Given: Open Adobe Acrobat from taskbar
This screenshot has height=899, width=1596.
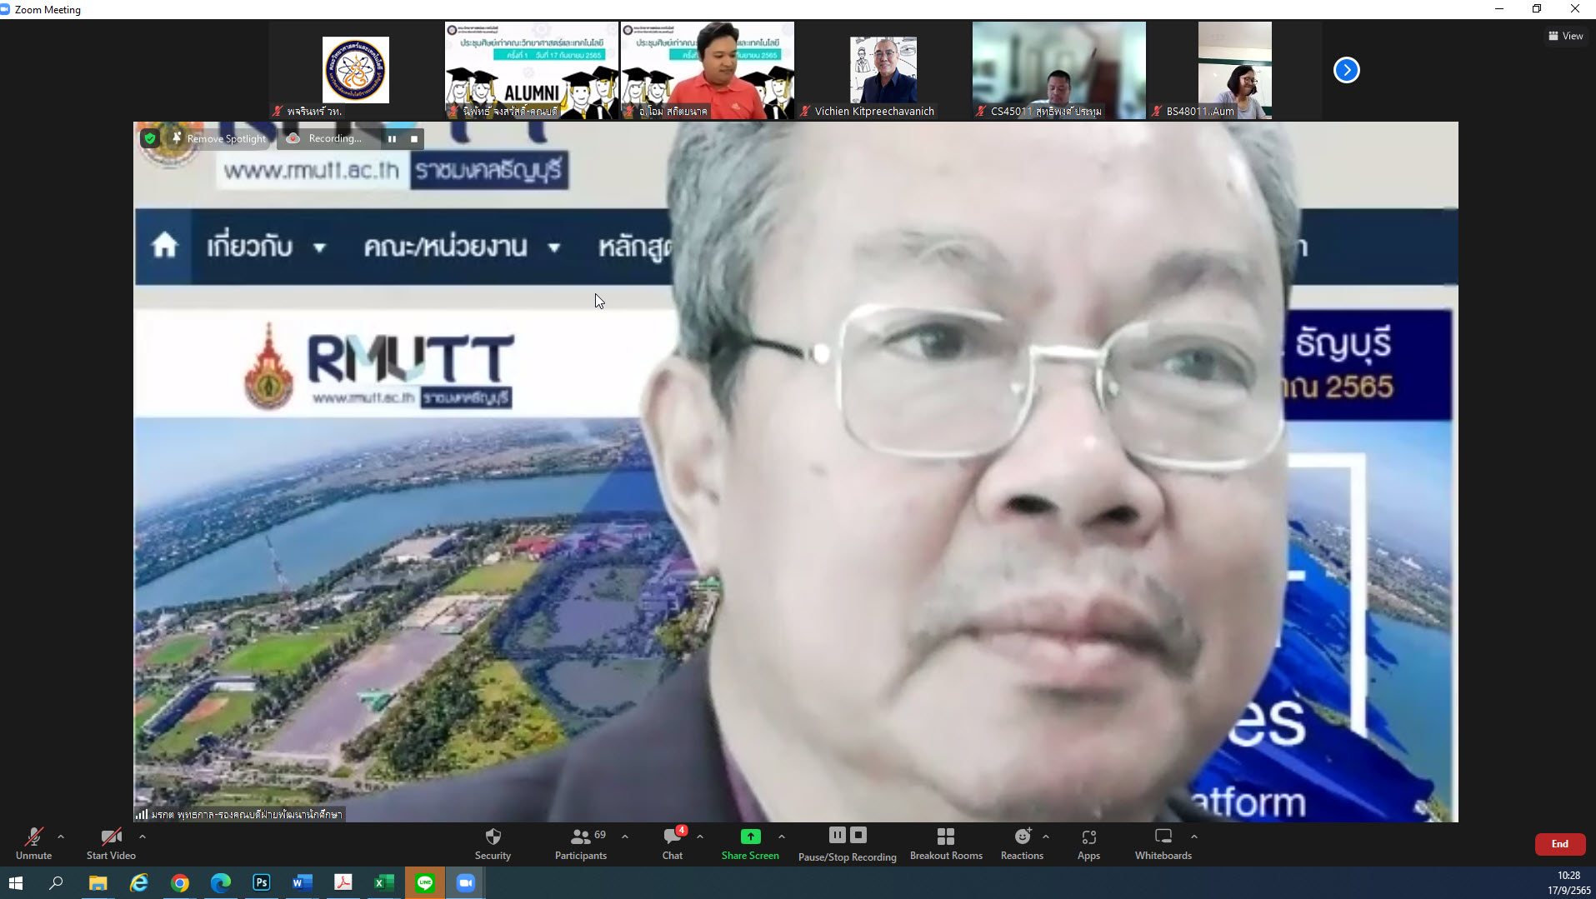Looking at the screenshot, I should [343, 882].
